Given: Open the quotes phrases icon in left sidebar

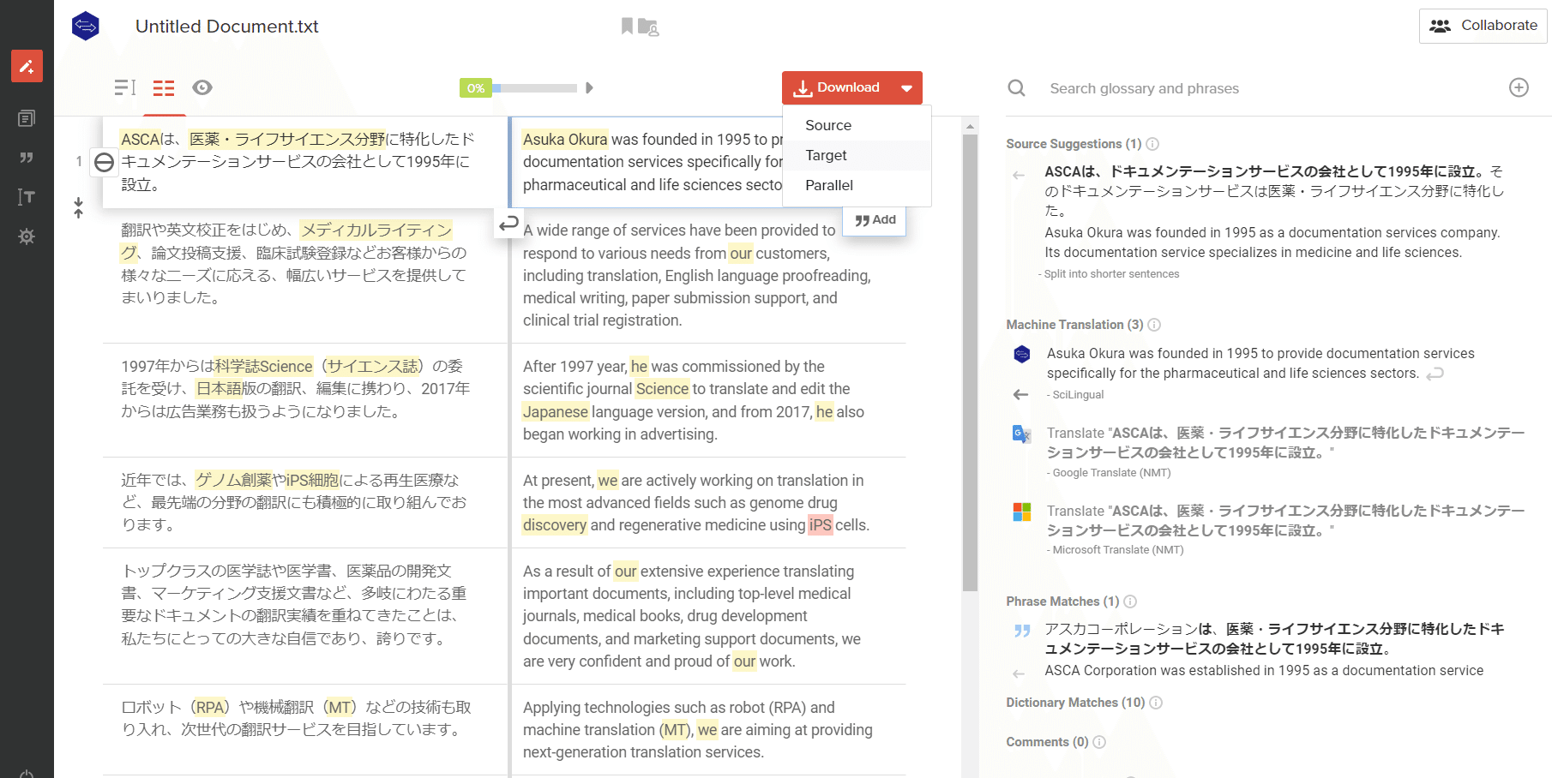Looking at the screenshot, I should point(27,158).
